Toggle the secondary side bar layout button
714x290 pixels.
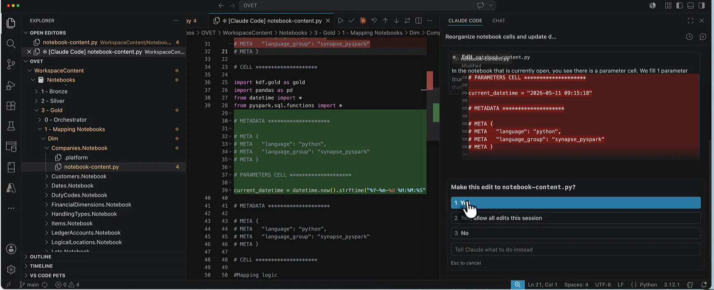[702, 5]
